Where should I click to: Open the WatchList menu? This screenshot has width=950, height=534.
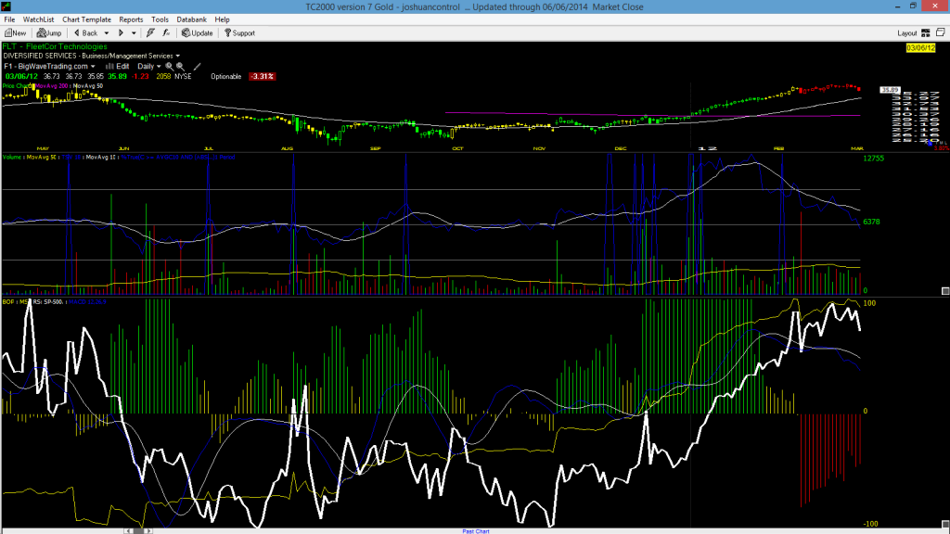tap(38, 19)
